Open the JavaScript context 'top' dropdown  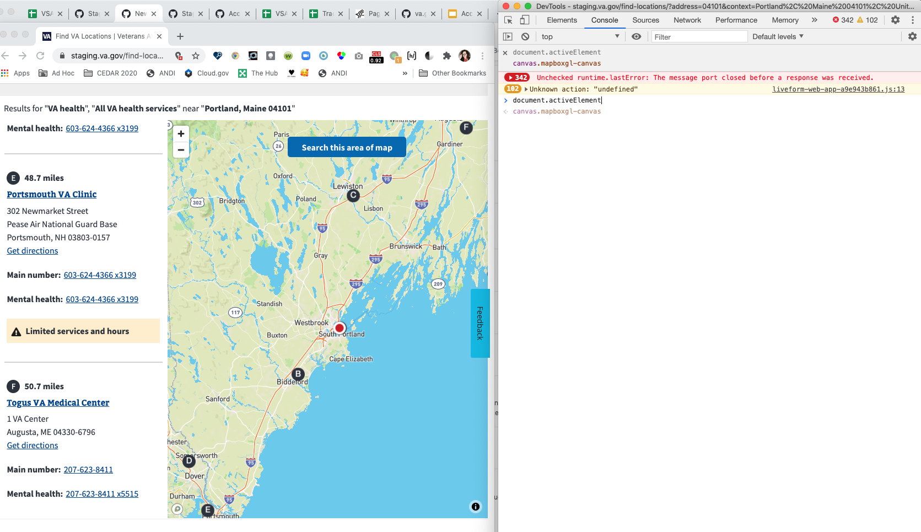(580, 36)
